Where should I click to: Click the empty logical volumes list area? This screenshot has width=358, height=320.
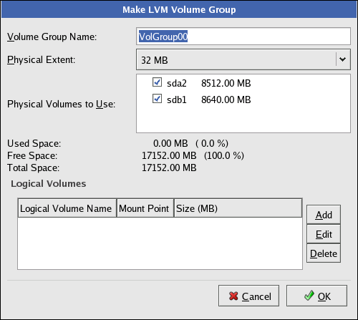click(x=160, y=243)
